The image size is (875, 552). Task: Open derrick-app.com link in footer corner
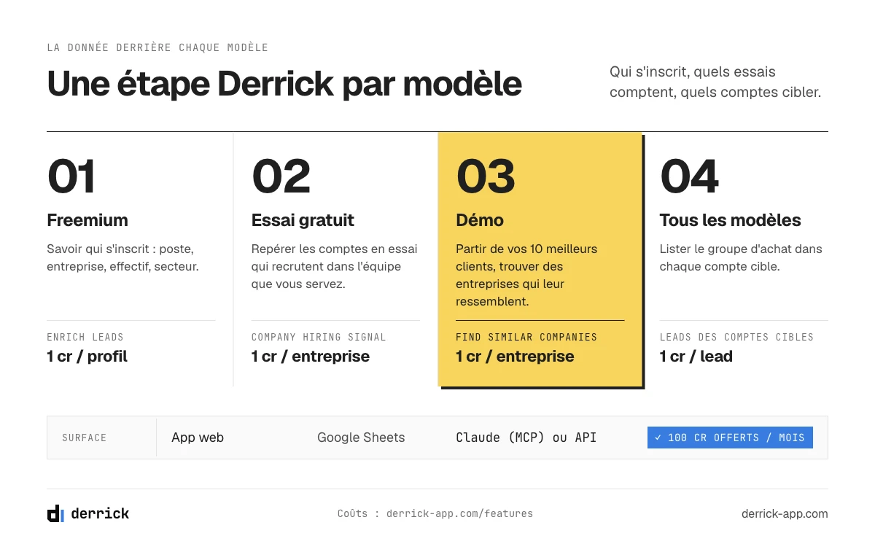[x=785, y=513]
